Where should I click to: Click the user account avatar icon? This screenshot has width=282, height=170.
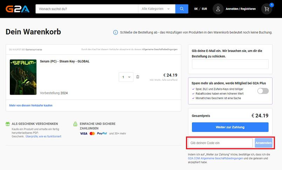point(218,9)
